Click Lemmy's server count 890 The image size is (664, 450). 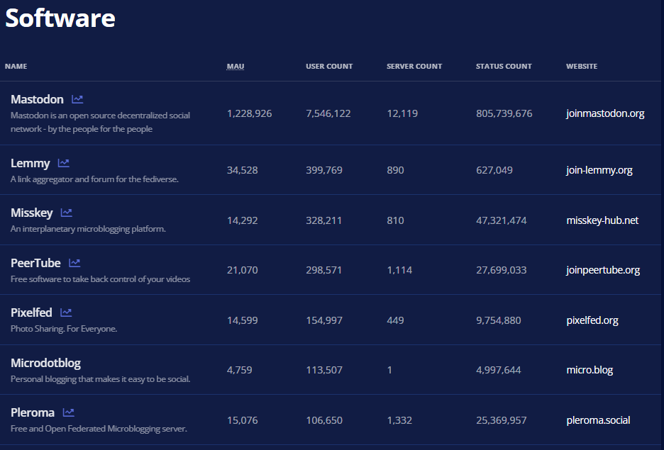point(395,170)
